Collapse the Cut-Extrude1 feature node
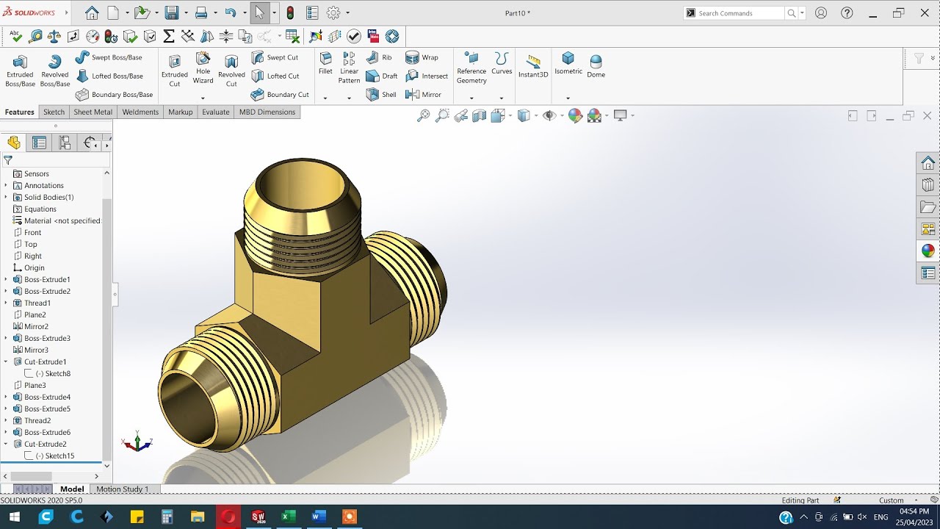The height and width of the screenshot is (529, 940). (x=6, y=361)
